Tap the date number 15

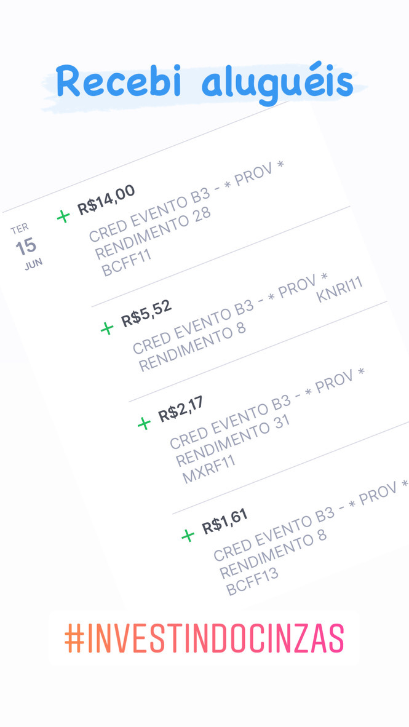[x=26, y=247]
